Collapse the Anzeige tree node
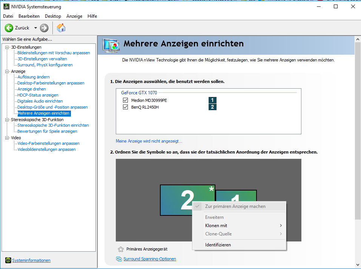This screenshot has width=361, height=269. tap(7, 71)
